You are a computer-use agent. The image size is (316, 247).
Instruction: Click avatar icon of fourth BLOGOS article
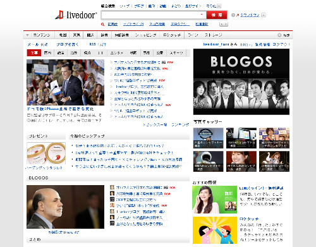point(112,205)
